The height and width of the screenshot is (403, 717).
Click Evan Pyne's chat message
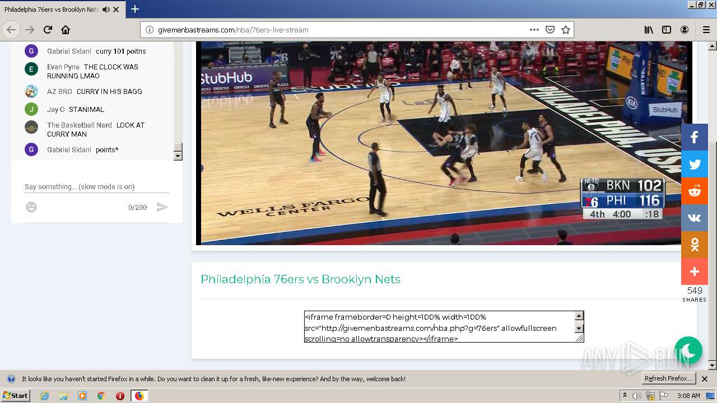92,71
